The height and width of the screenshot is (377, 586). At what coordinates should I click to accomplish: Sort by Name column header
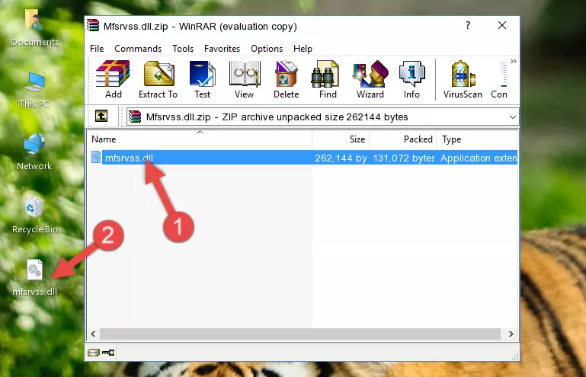pos(200,139)
